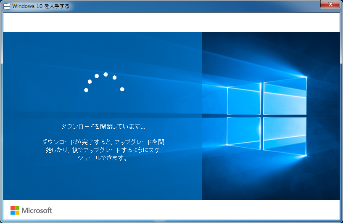Click the window title text Windows 10 を入手する
Image resolution: width=343 pixels, height=223 pixels.
pos(41,6)
